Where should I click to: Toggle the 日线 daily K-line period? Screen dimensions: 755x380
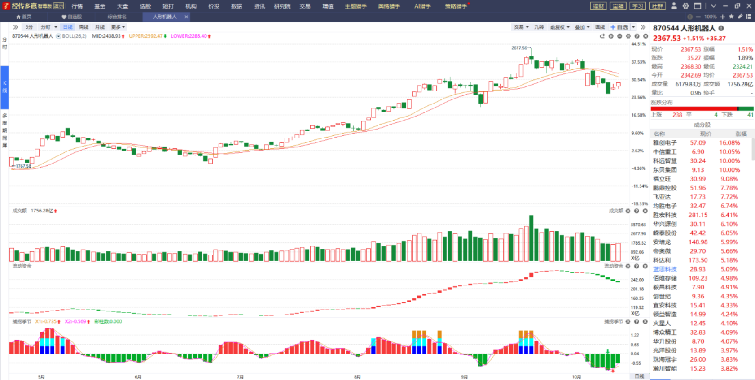point(67,27)
